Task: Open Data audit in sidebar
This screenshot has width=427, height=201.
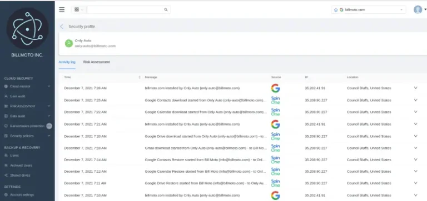Action: coord(17,116)
